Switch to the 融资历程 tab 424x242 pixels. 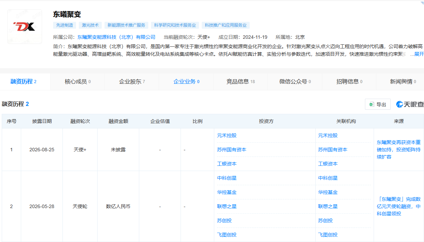[25, 82]
